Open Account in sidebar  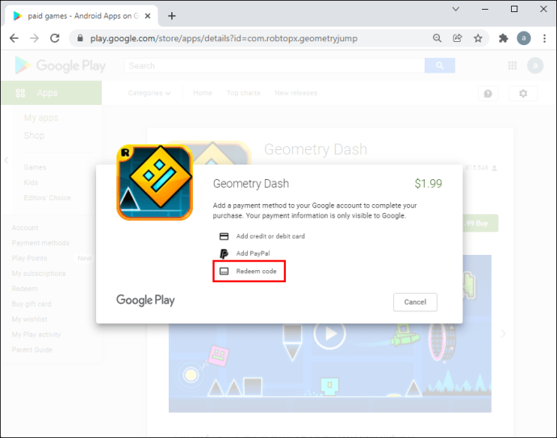[25, 228]
